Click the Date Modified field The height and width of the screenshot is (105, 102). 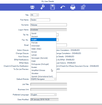44,100
